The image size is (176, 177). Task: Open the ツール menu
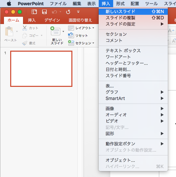pos(151,4)
